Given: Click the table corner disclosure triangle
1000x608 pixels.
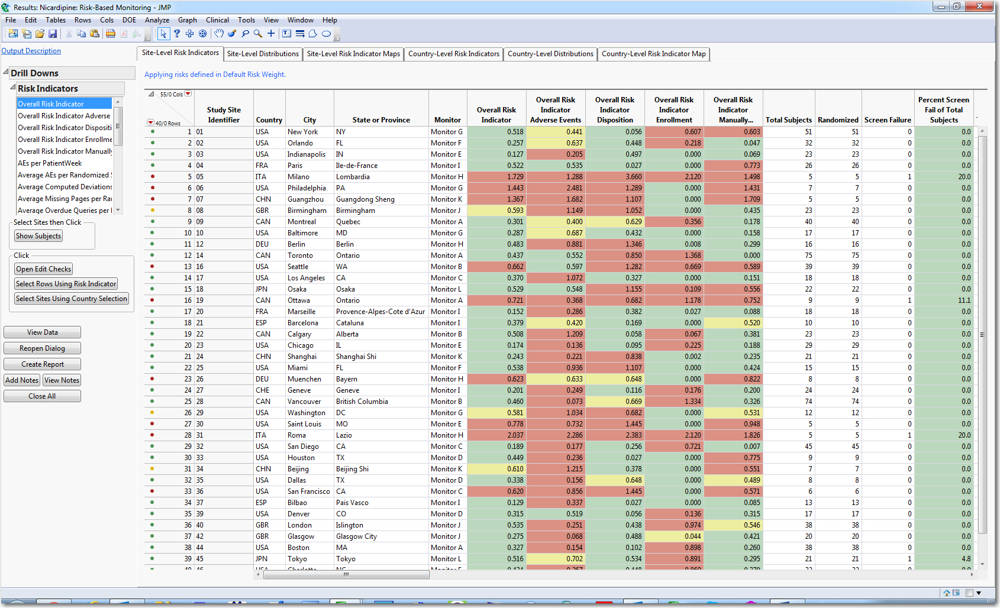Looking at the screenshot, I should [x=151, y=93].
